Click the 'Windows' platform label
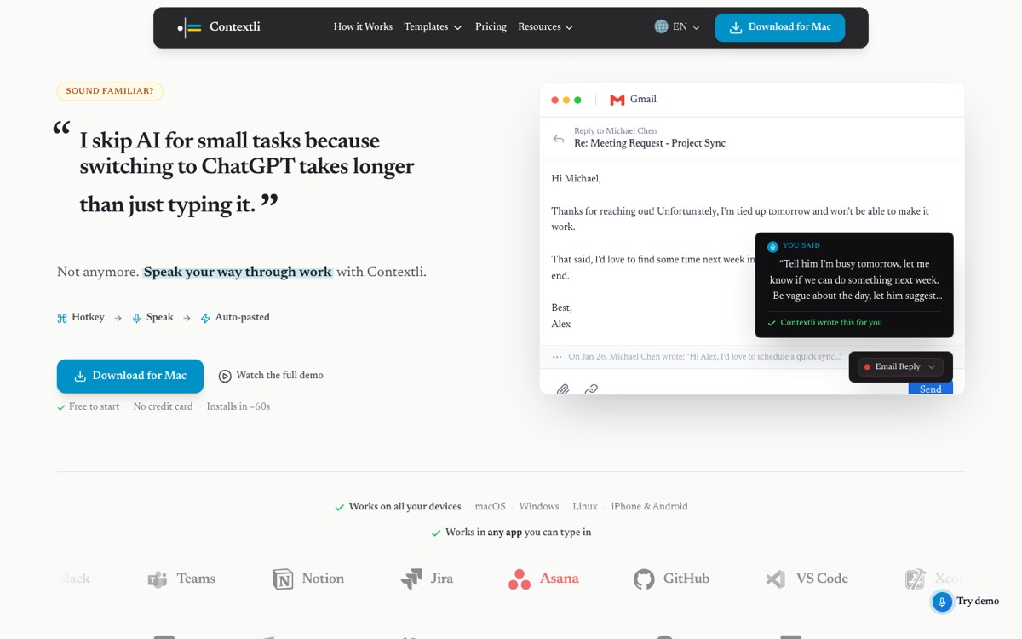 point(539,507)
